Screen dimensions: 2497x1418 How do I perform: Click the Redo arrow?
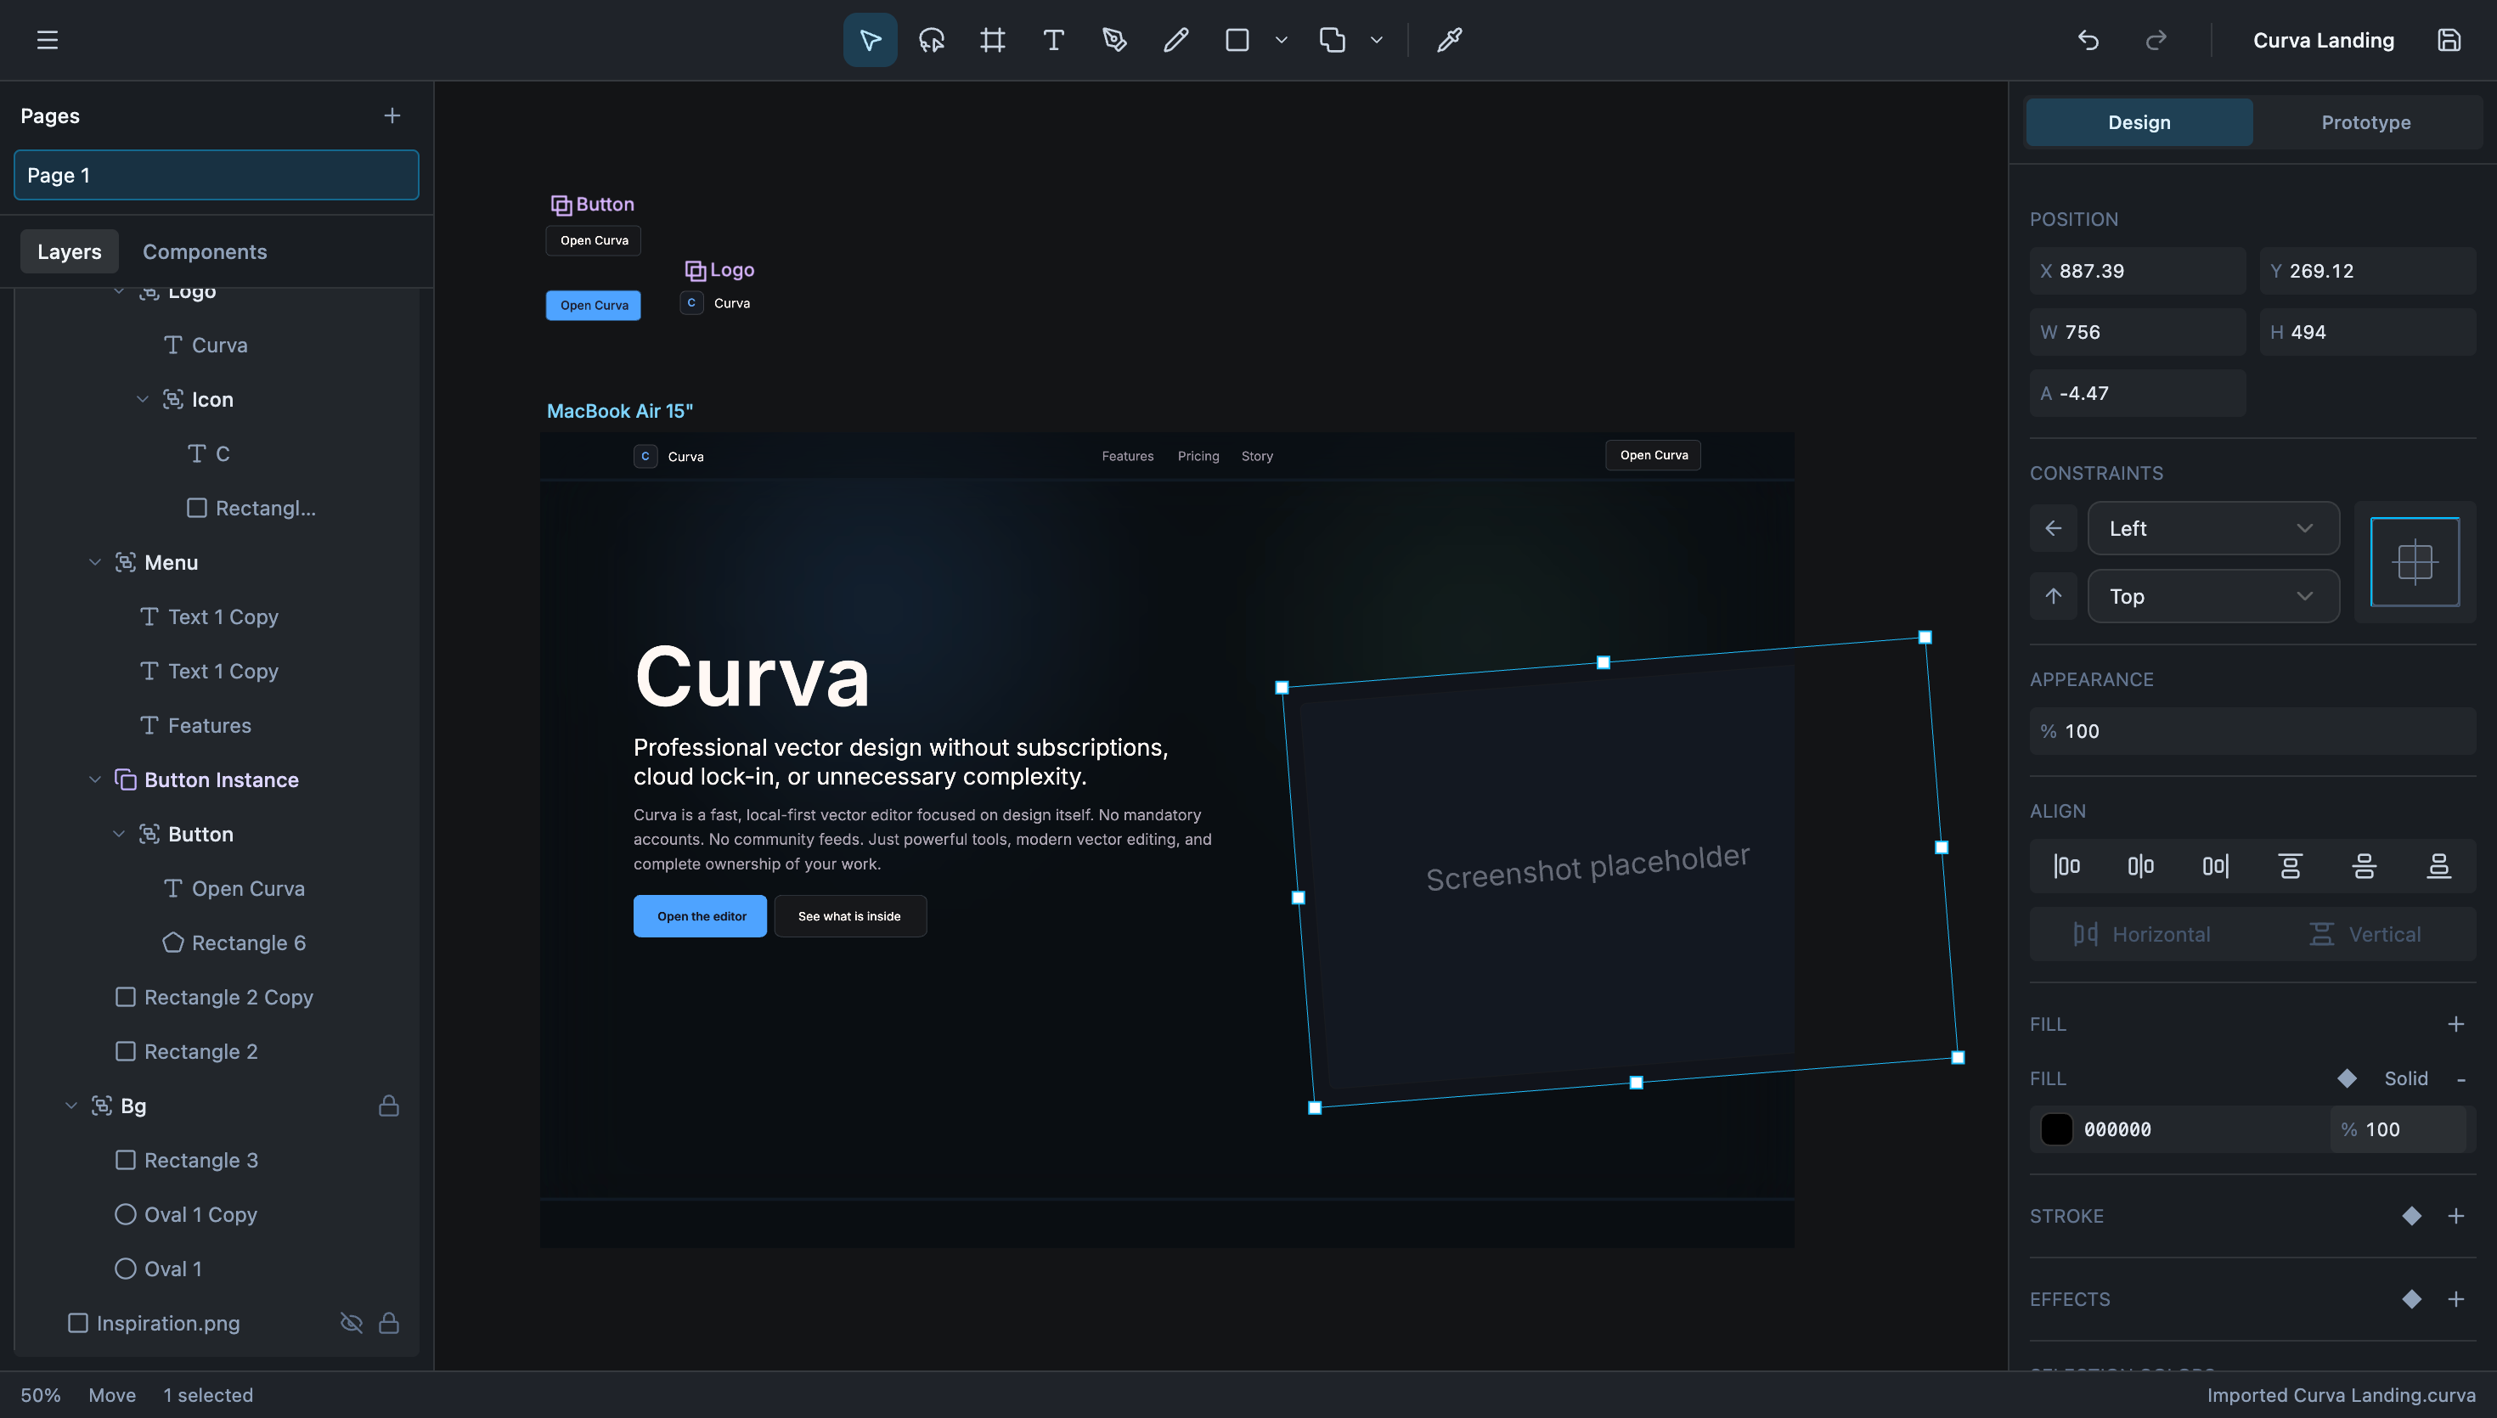coord(2156,40)
